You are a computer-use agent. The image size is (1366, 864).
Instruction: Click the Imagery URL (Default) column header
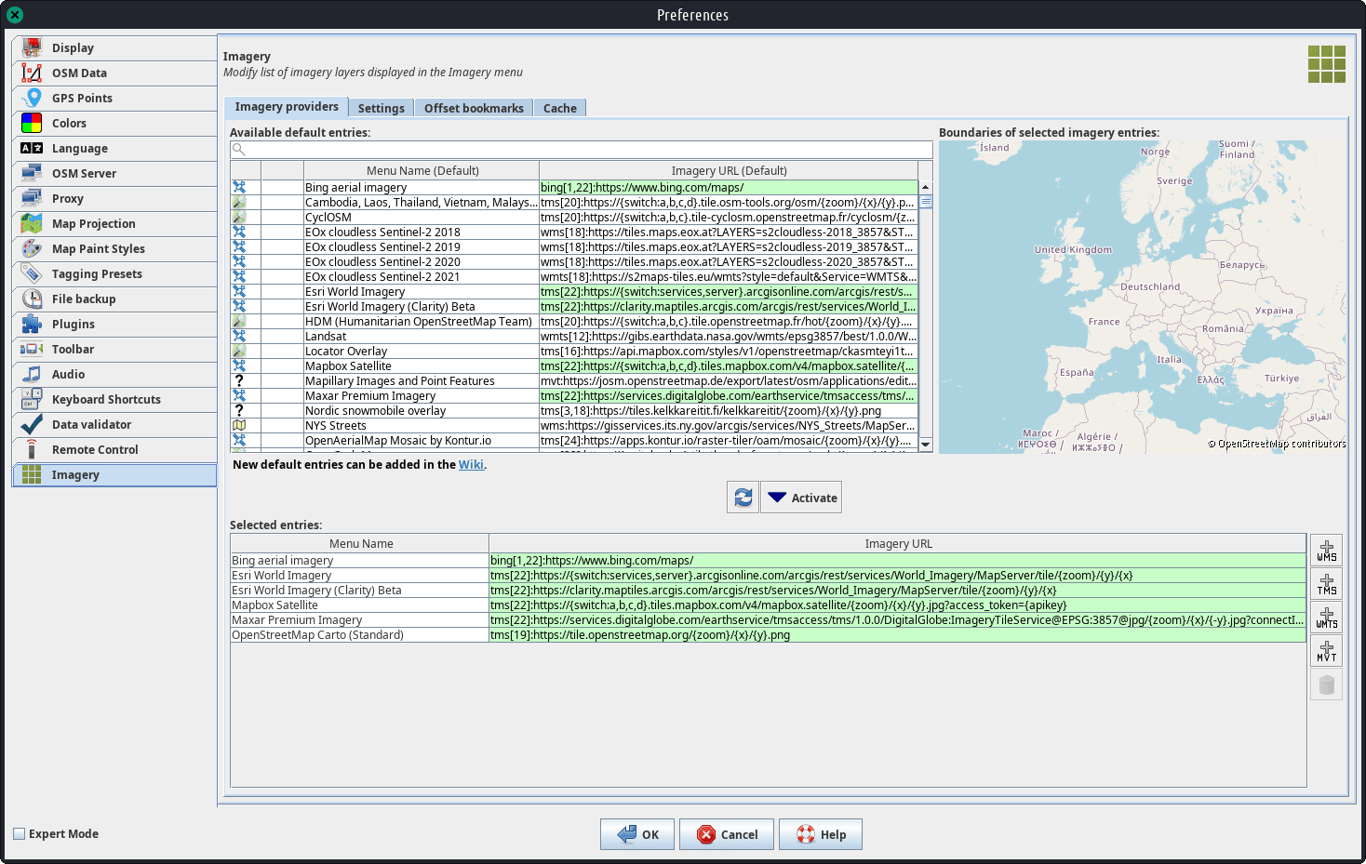pos(729,170)
